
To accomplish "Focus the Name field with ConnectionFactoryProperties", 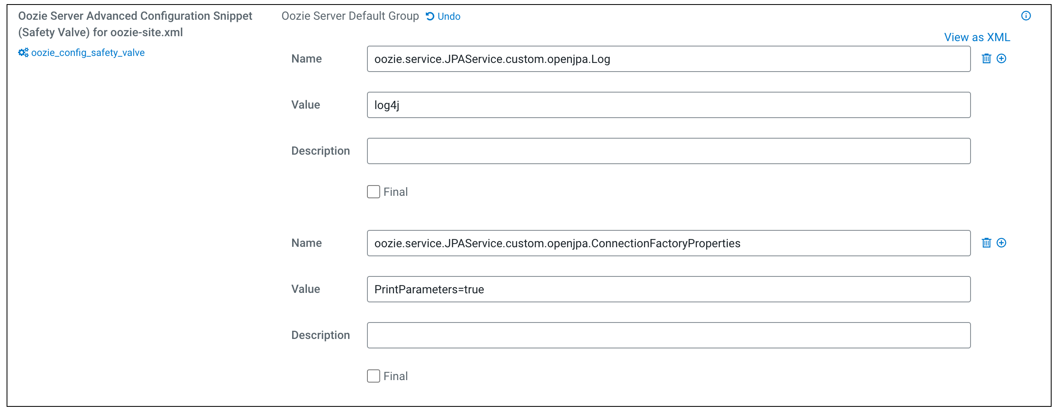I will 669,243.
